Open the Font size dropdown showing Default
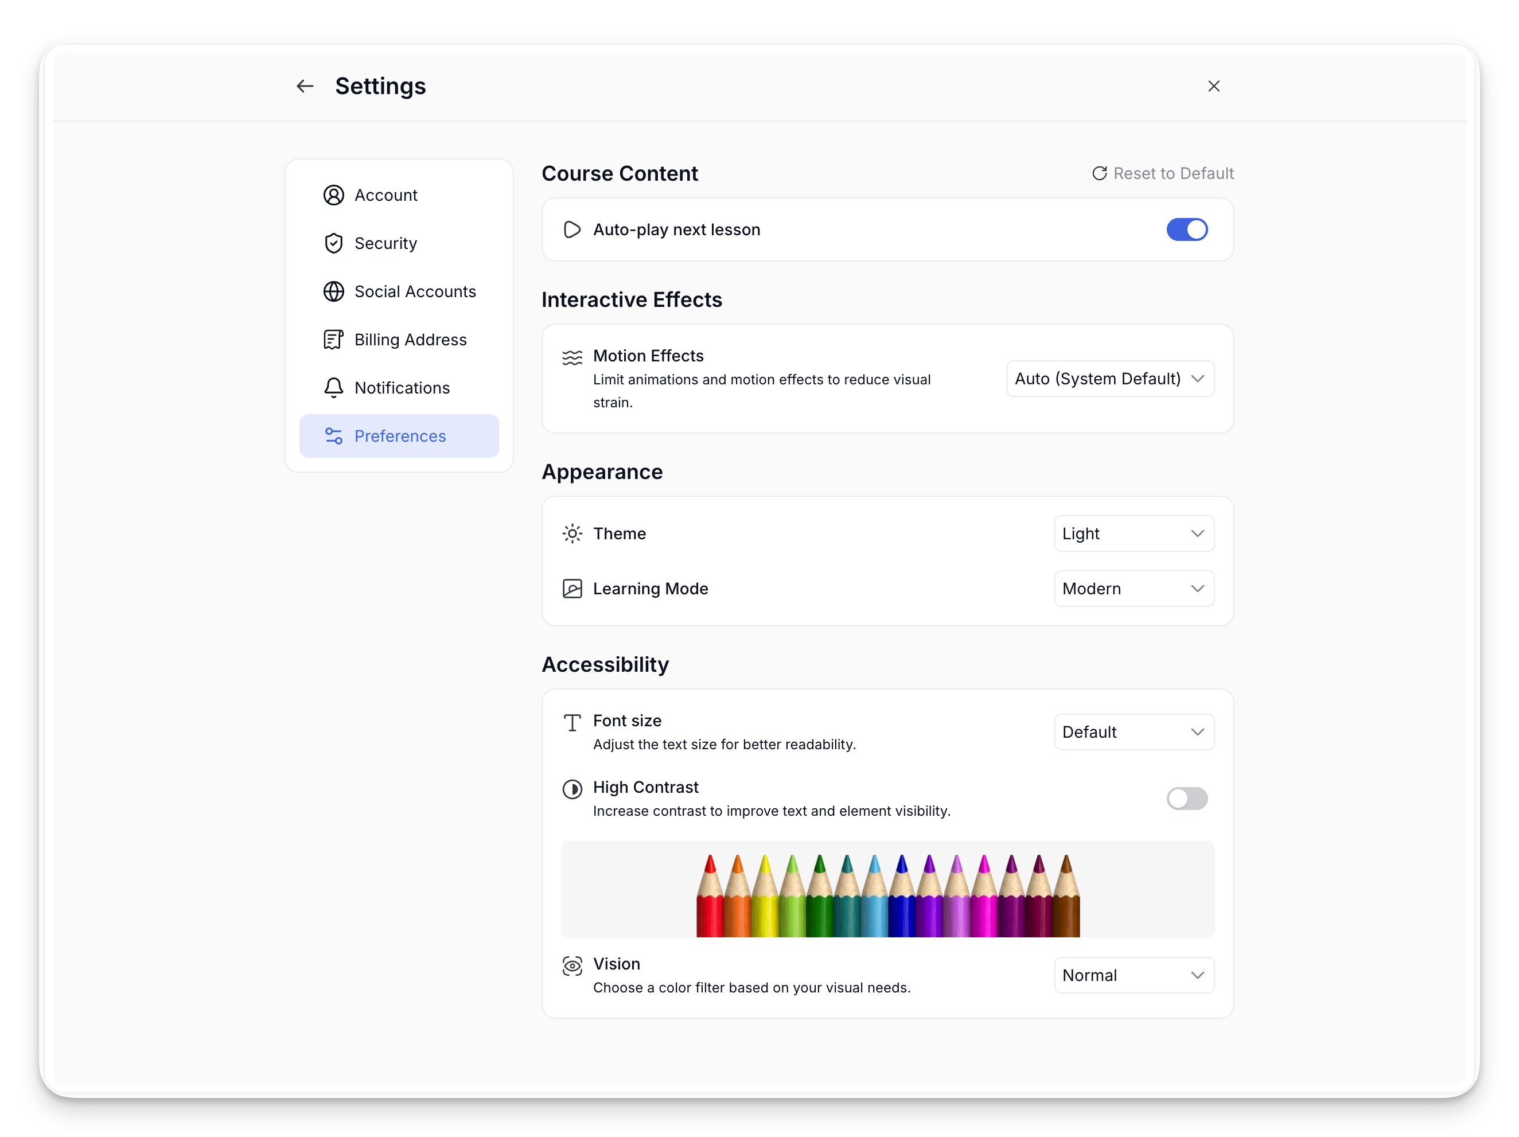This screenshot has height=1137, width=1519. pyautogui.click(x=1134, y=733)
